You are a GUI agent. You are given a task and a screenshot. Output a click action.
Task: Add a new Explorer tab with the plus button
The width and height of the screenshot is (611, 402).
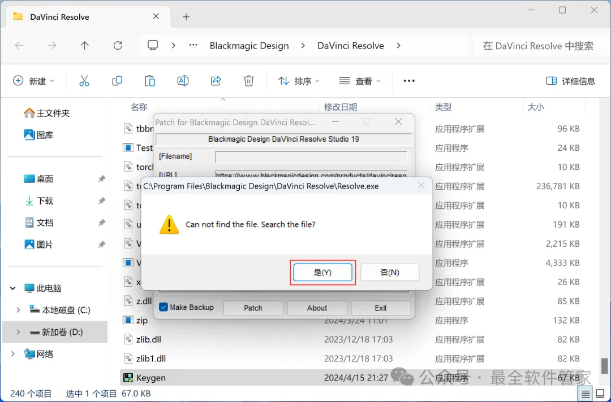pos(186,17)
